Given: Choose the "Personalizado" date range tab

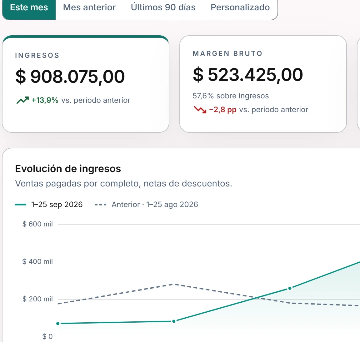Looking at the screenshot, I should (240, 7).
